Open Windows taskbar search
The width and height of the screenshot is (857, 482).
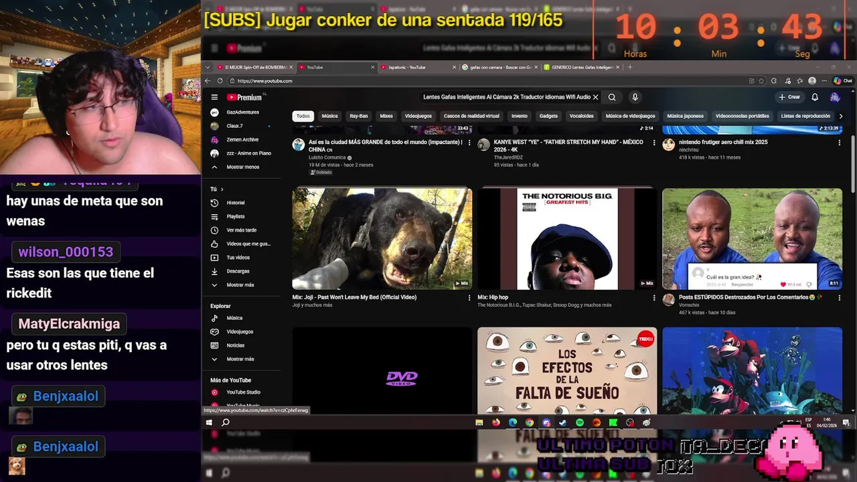pos(226,422)
